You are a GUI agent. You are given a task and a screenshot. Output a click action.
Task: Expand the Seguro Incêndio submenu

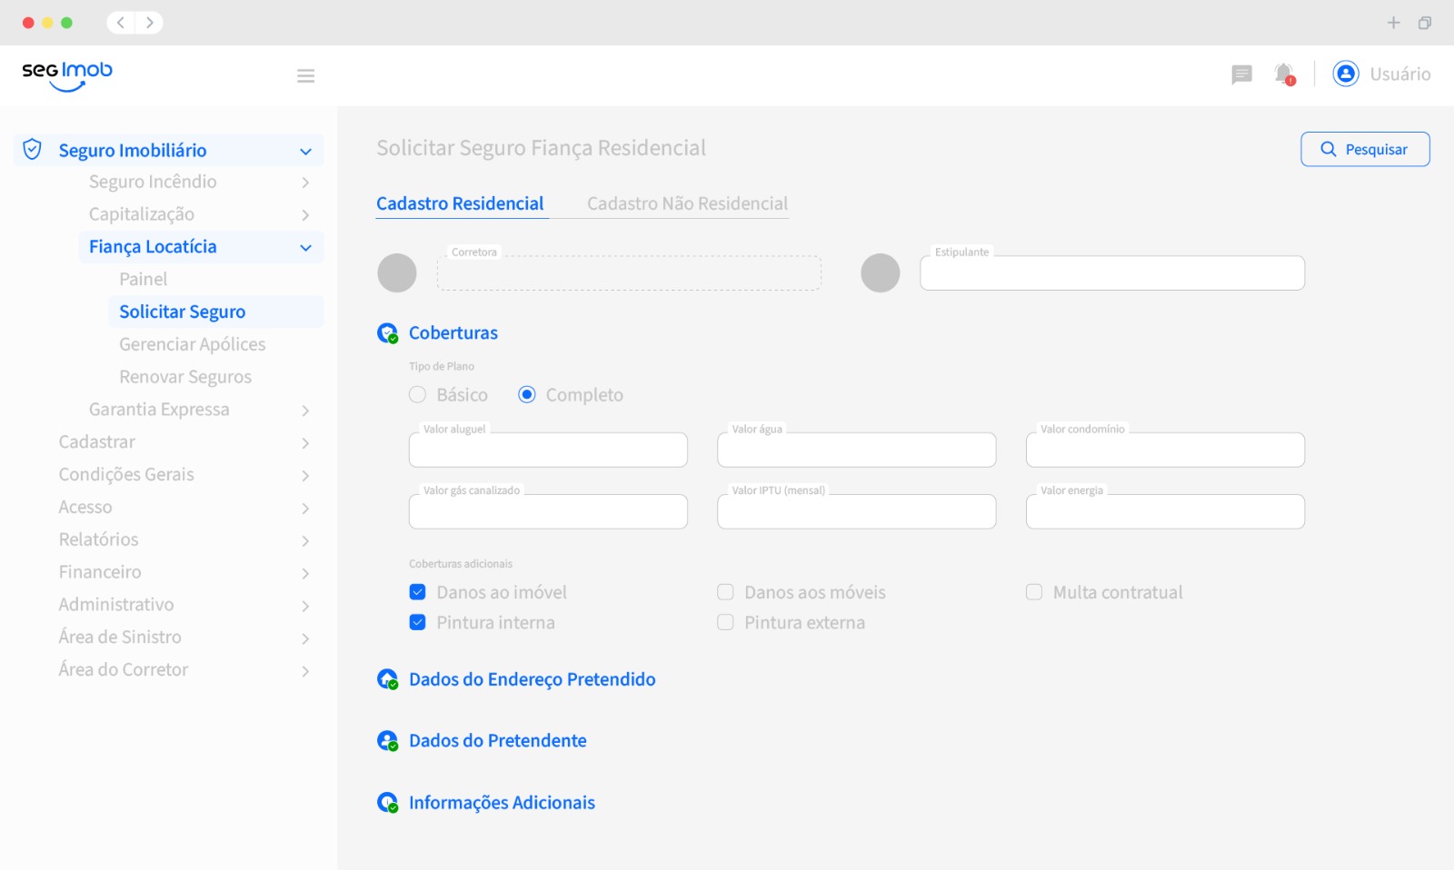pos(305,183)
